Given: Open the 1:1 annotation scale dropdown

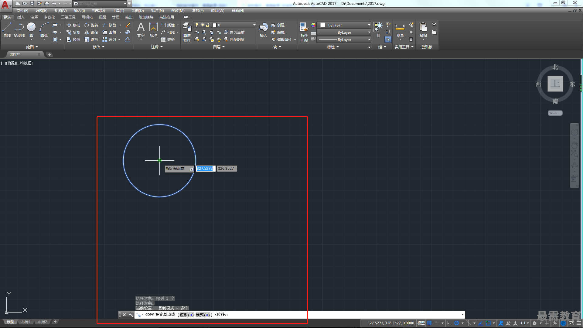Looking at the screenshot, I should [x=525, y=323].
